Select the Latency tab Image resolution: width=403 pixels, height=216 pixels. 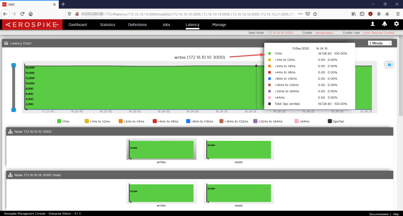click(x=192, y=25)
